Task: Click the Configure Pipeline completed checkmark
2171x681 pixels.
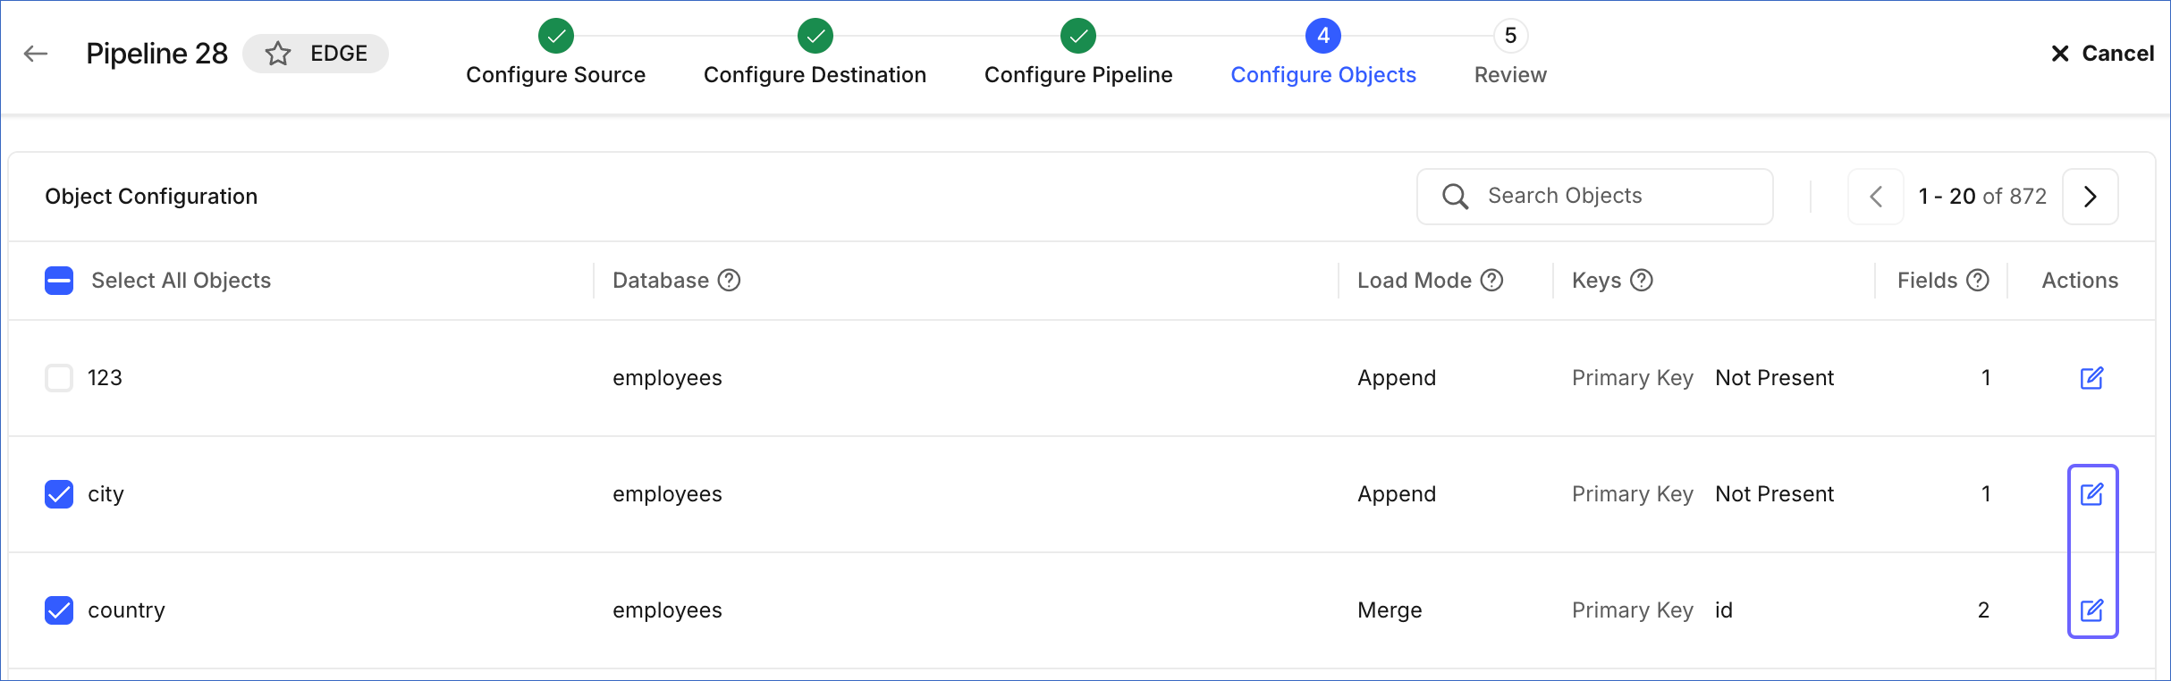Action: click(1078, 36)
